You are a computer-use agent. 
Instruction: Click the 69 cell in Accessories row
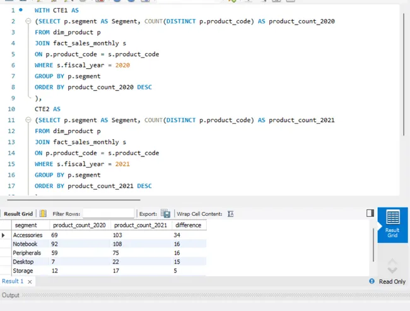80,235
